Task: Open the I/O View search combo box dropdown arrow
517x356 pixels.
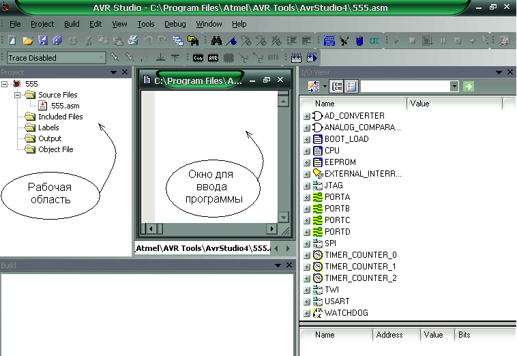Action: click(454, 87)
